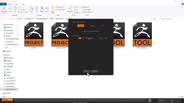Image resolution: width=184 pixels, height=103 pixels.
Task: Open the Easy access dropdown
Action: pyautogui.click(x=61, y=10)
